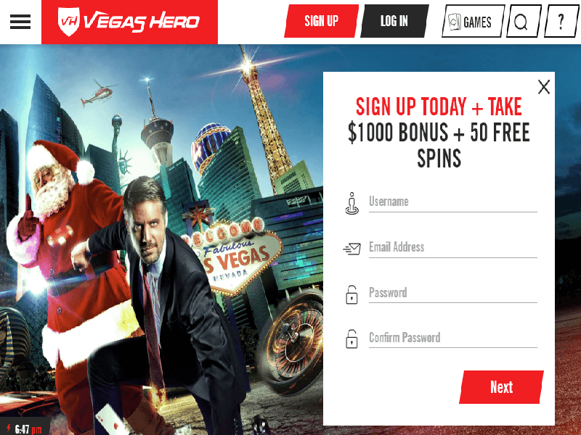The height and width of the screenshot is (435, 581).
Task: Click the Next button
Action: (x=501, y=387)
